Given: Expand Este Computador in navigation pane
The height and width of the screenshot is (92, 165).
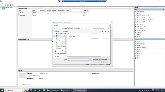Looking at the screenshot, I should 54,53.
